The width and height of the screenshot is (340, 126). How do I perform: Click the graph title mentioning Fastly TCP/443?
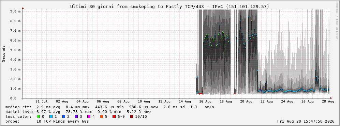click(169, 7)
